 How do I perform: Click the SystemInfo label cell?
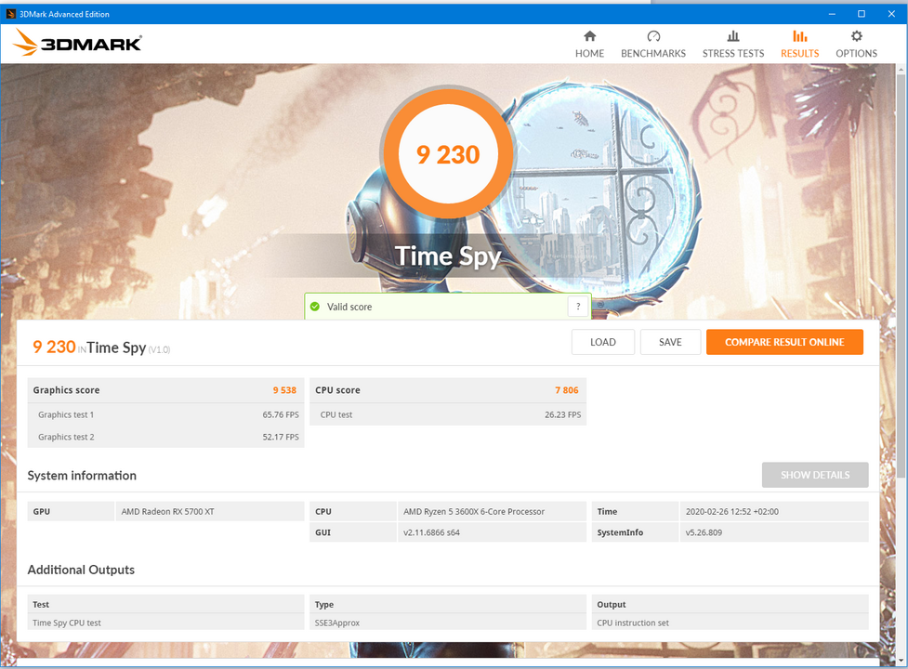click(635, 532)
